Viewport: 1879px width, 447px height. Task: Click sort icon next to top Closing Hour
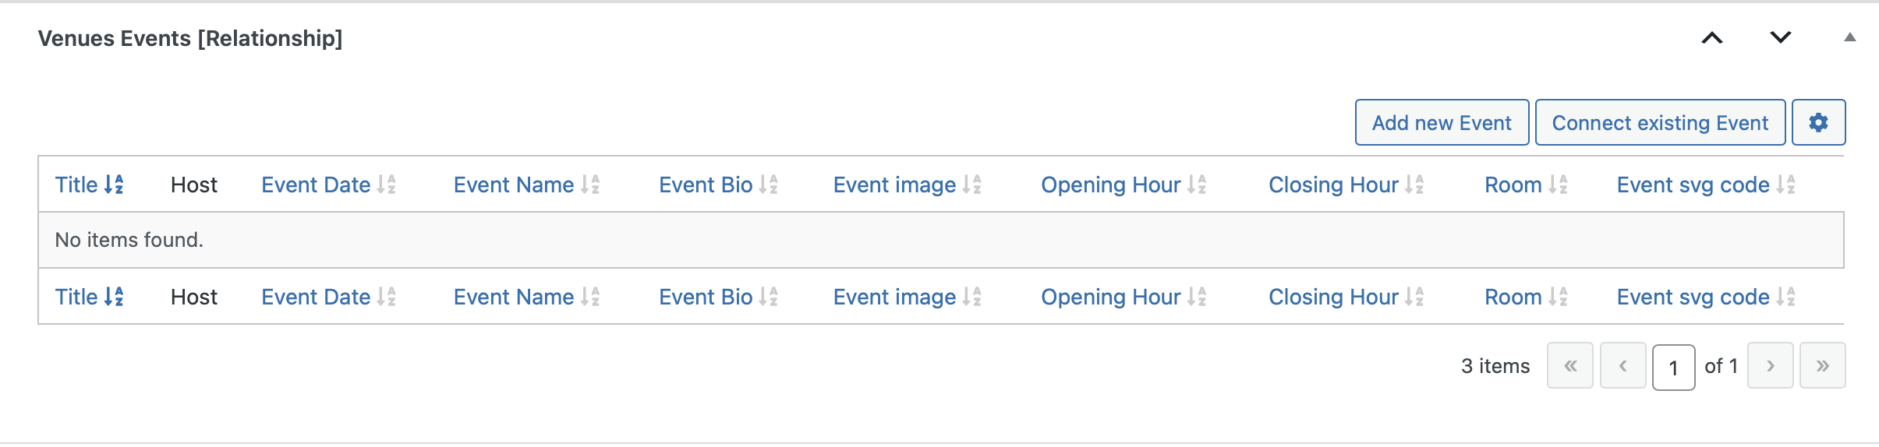coord(1414,185)
